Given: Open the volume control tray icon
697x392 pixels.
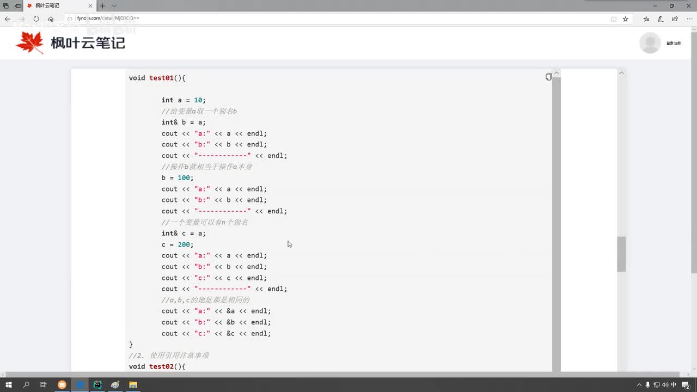Looking at the screenshot, I should [665, 385].
